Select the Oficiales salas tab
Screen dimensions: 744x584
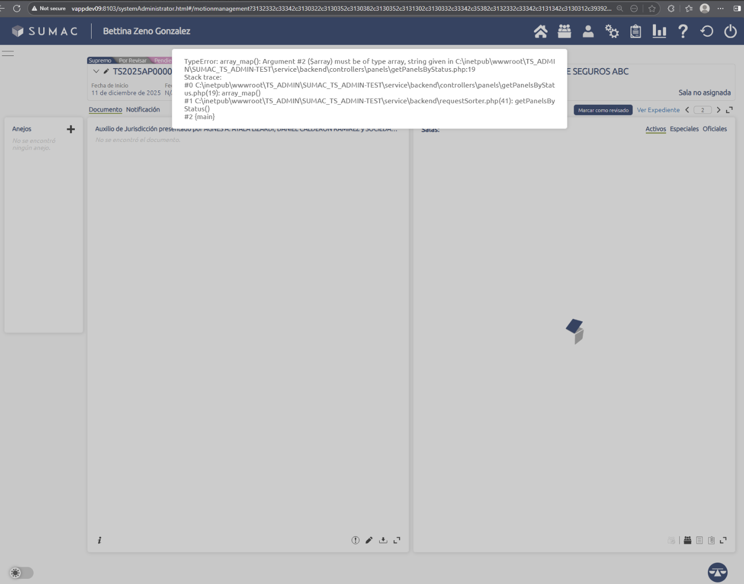(714, 129)
